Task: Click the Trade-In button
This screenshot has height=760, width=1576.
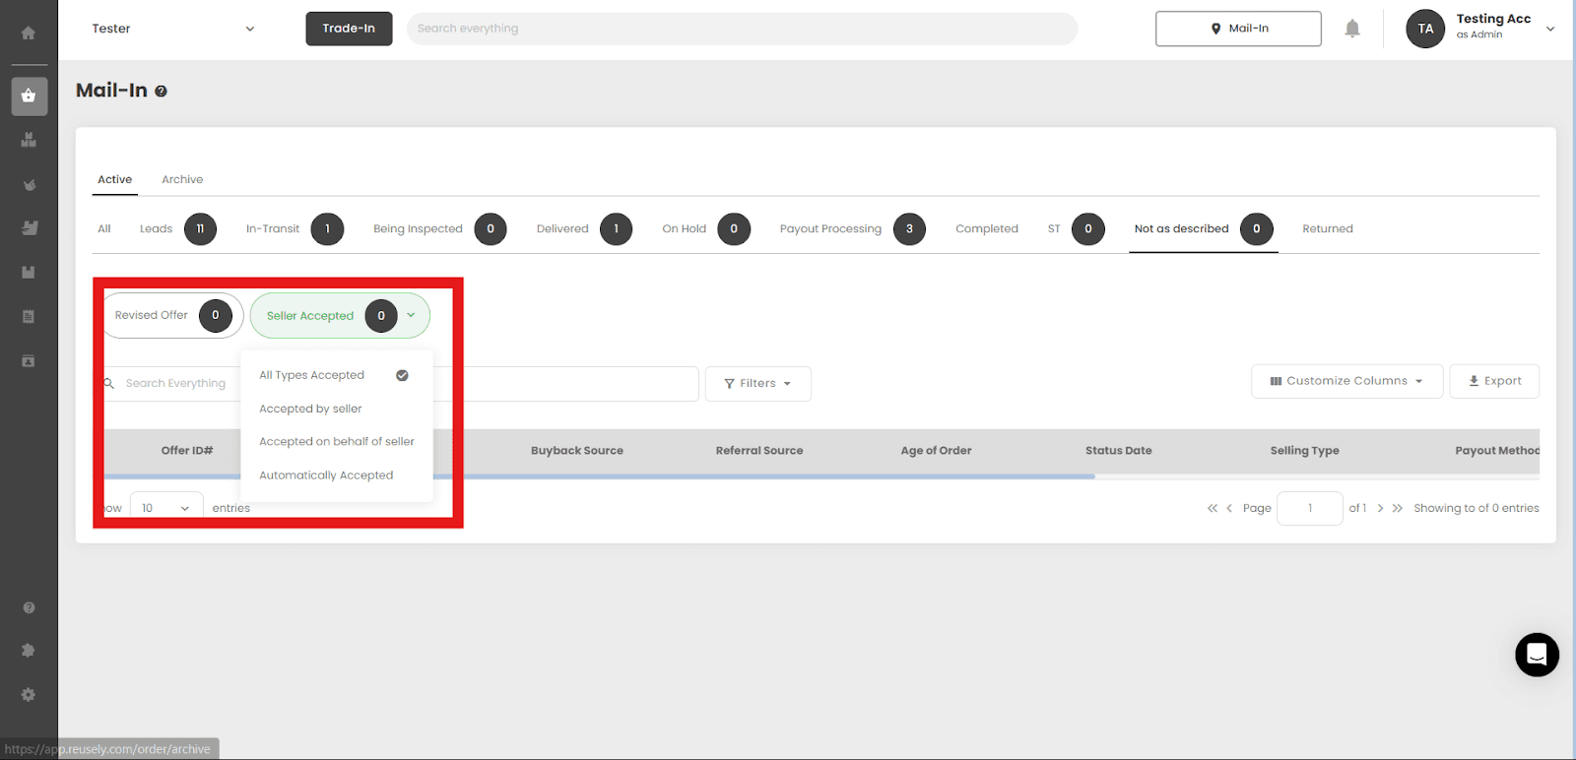Action: 349,29
